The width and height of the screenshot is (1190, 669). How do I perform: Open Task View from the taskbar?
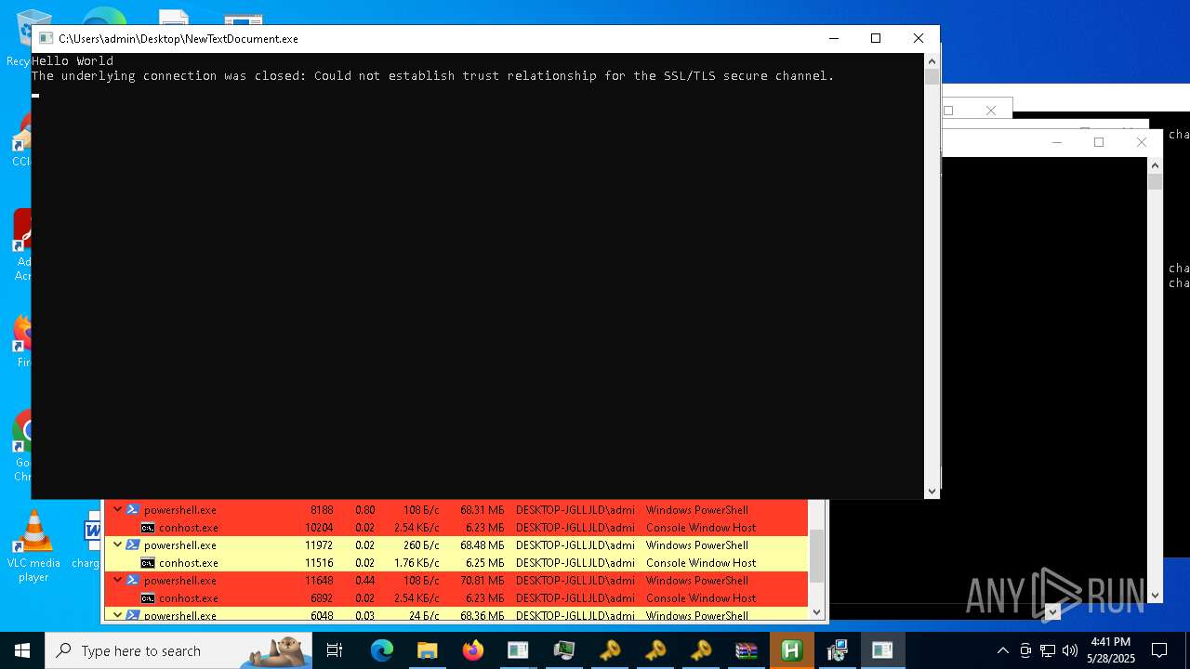click(x=335, y=650)
